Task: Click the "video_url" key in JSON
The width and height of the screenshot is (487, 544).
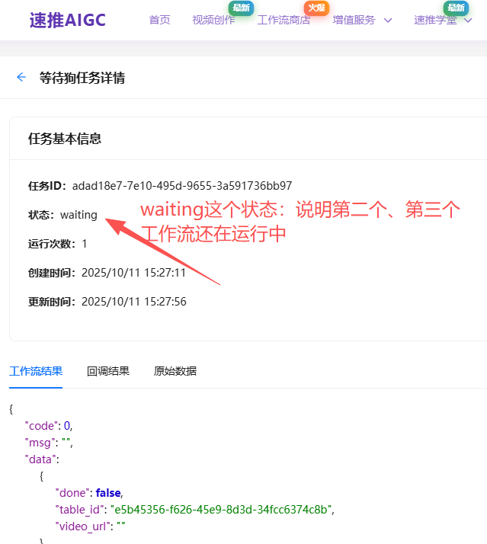Action: (83, 526)
